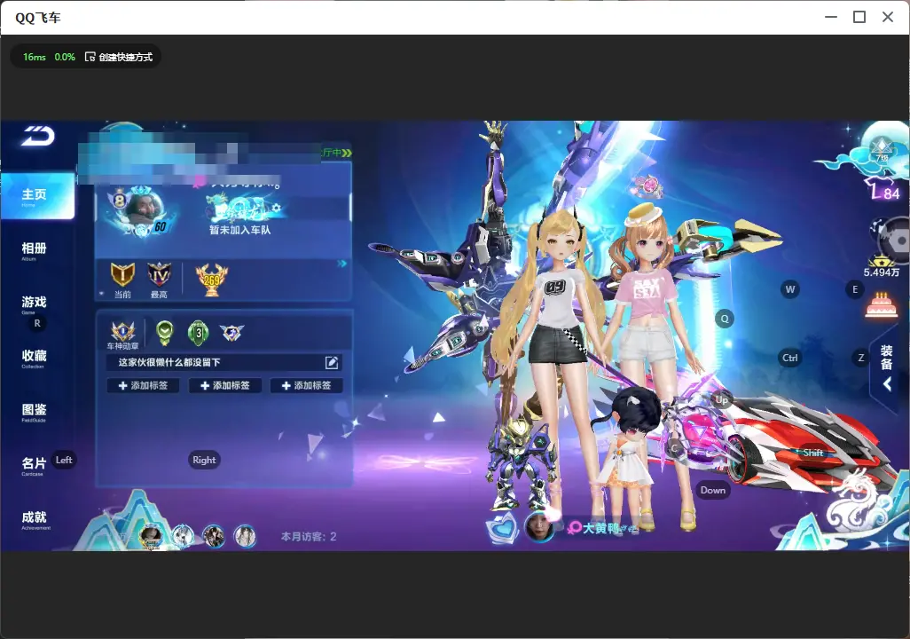Image resolution: width=910 pixels, height=639 pixels.
Task: Click the first 添加标签 button
Action: coord(143,386)
